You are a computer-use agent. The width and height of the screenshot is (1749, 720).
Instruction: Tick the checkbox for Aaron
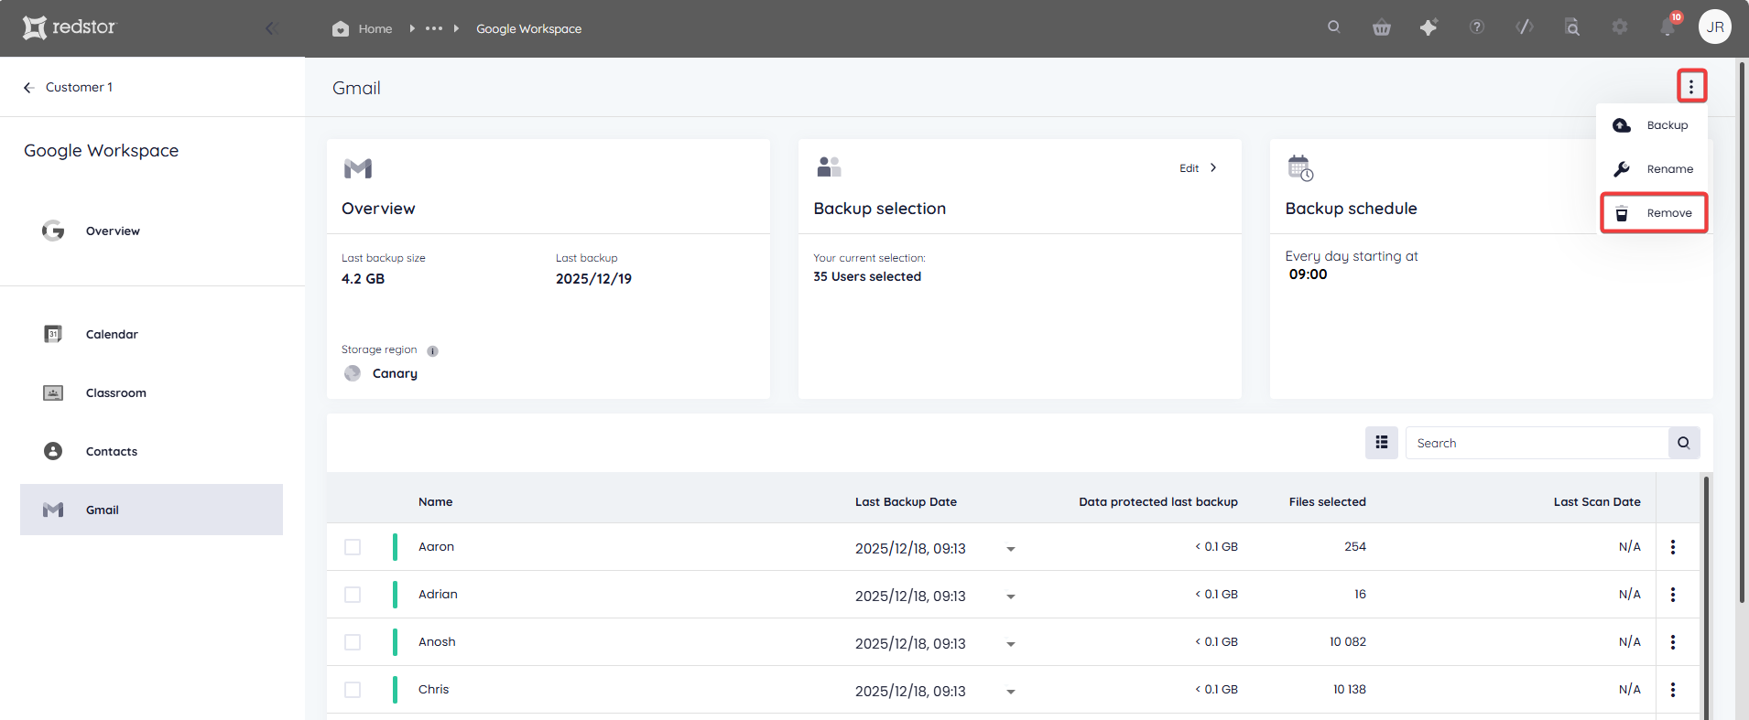[353, 547]
